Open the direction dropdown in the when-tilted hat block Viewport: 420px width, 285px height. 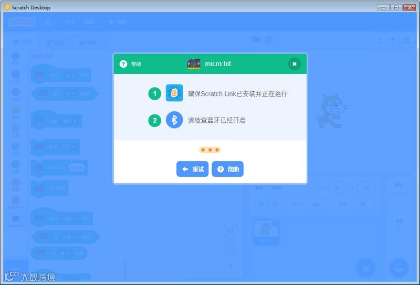coord(69,219)
